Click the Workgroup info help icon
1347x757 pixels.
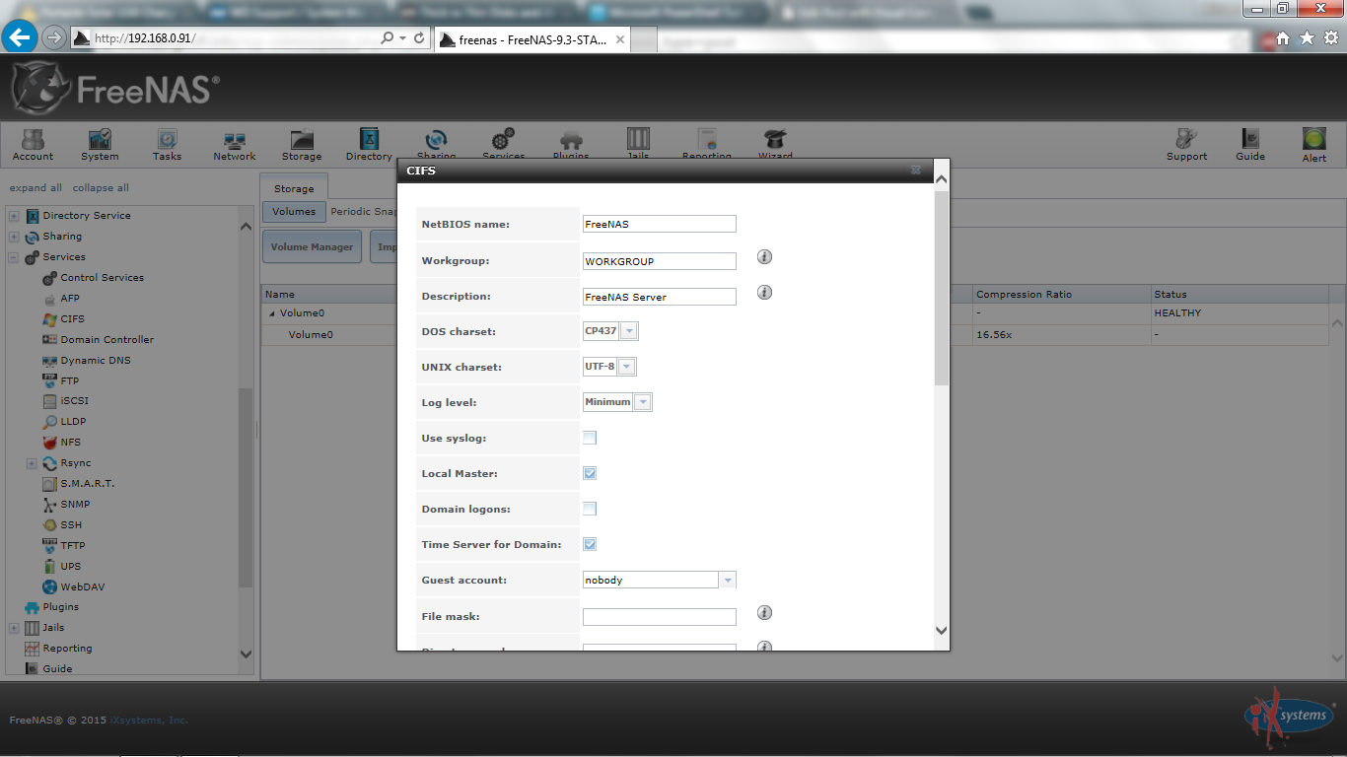(x=764, y=257)
